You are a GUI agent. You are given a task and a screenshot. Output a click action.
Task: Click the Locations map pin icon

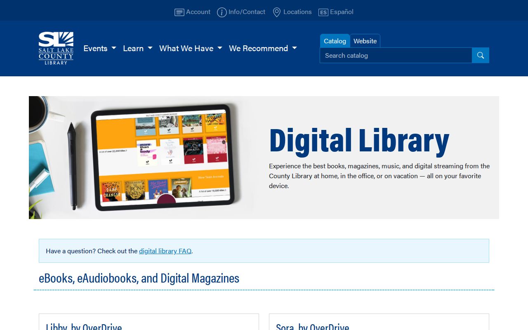pos(277,12)
